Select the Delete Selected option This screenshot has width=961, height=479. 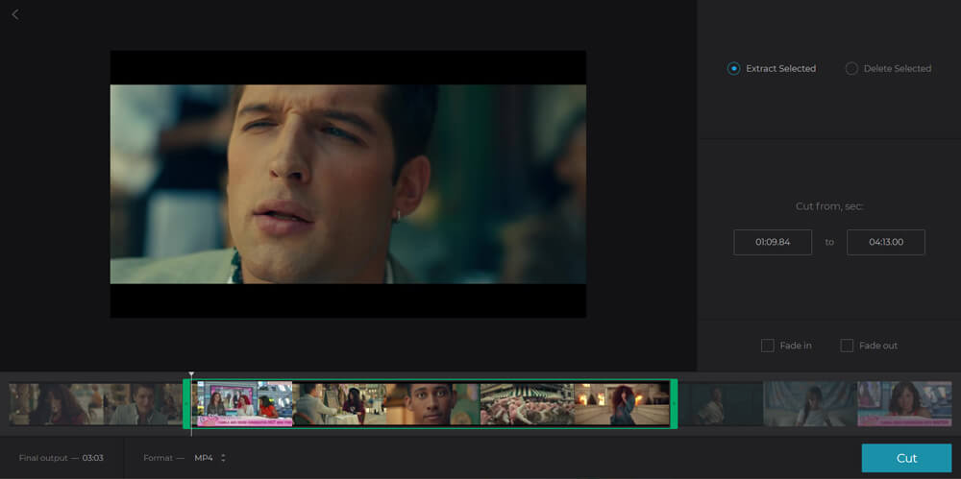click(x=888, y=68)
